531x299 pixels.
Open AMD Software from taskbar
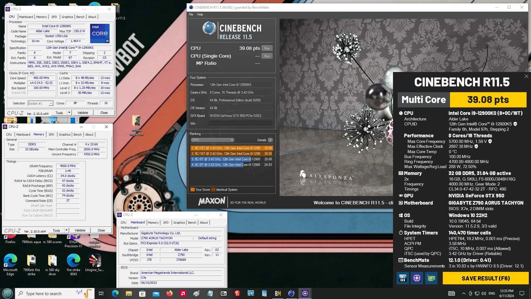pos(183,293)
